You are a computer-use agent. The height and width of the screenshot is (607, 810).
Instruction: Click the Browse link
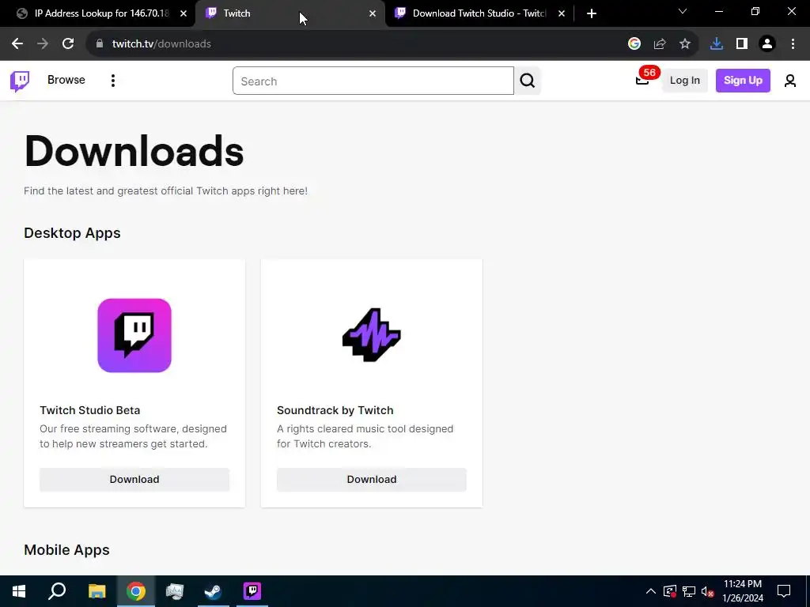tap(66, 80)
